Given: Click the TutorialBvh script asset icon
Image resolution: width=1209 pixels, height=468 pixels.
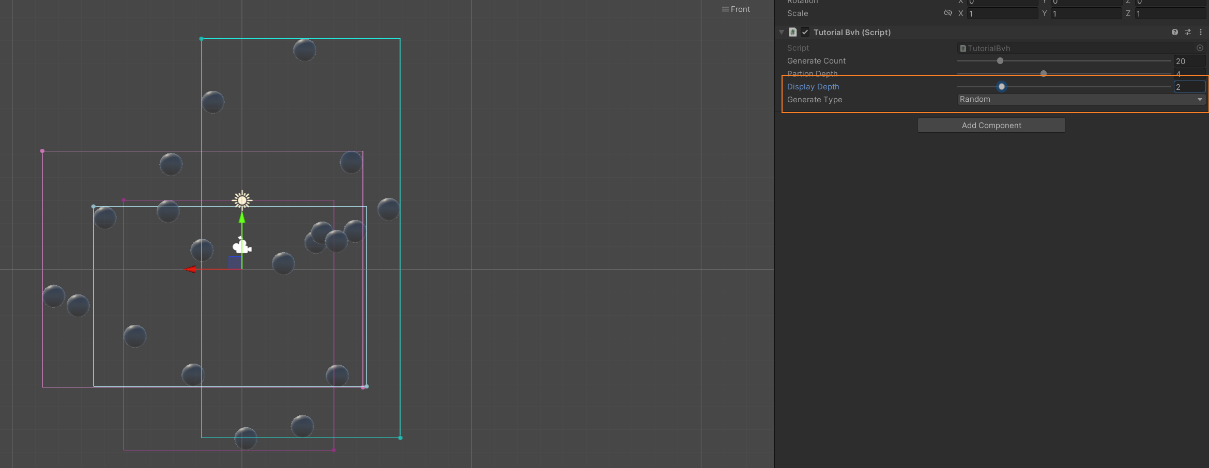Looking at the screenshot, I should click(962, 48).
